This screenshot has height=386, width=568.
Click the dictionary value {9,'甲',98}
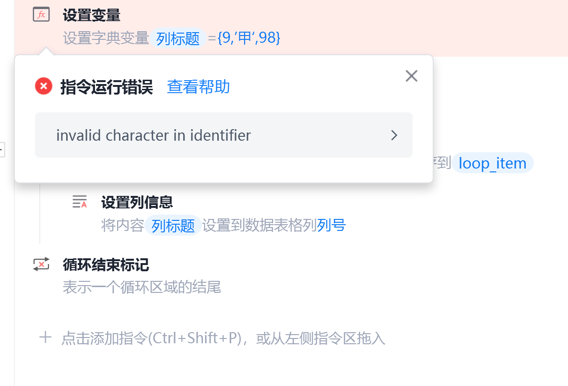pyautogui.click(x=249, y=38)
